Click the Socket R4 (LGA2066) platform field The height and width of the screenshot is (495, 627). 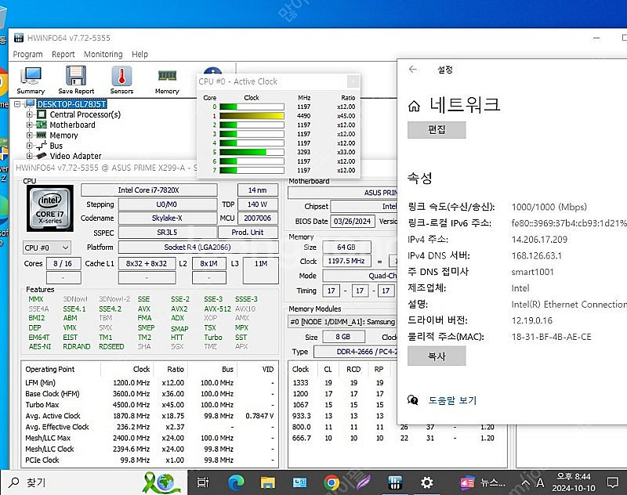(x=198, y=247)
